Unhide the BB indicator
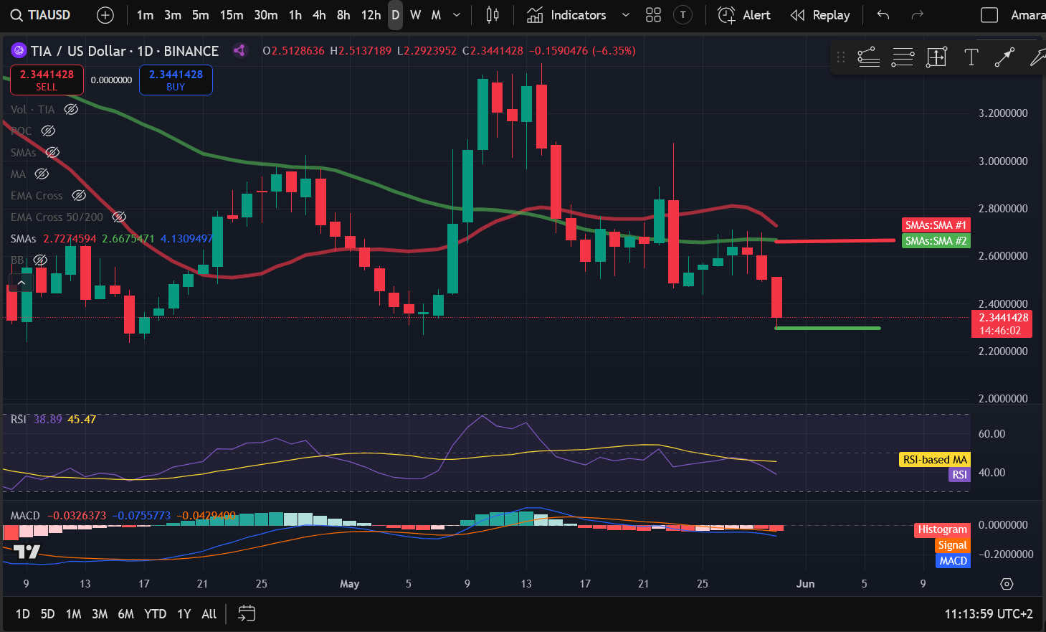 [41, 260]
